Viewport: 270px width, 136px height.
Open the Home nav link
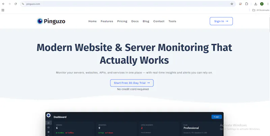click(x=92, y=21)
